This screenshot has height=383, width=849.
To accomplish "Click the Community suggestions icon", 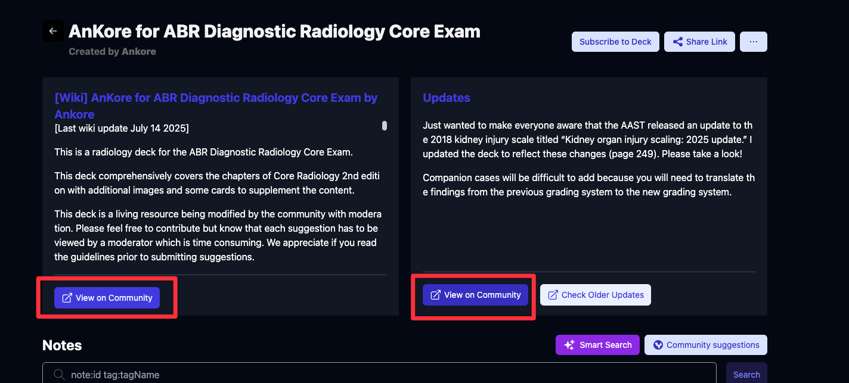I will pyautogui.click(x=658, y=345).
